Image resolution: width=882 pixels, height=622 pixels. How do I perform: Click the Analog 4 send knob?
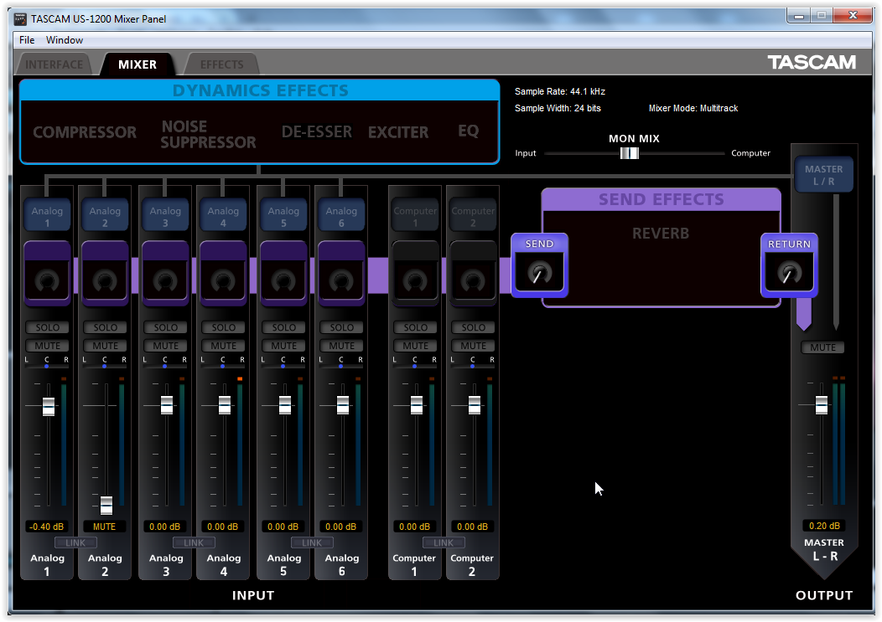[223, 280]
